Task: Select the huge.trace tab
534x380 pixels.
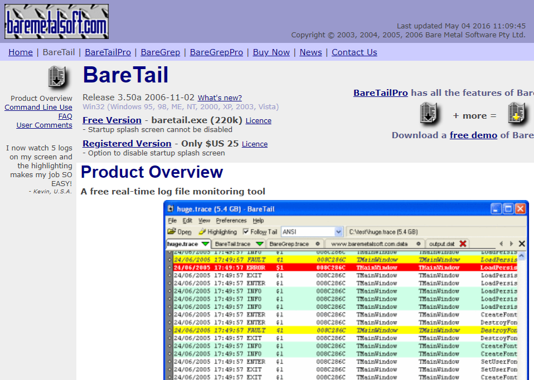Action: [188, 244]
